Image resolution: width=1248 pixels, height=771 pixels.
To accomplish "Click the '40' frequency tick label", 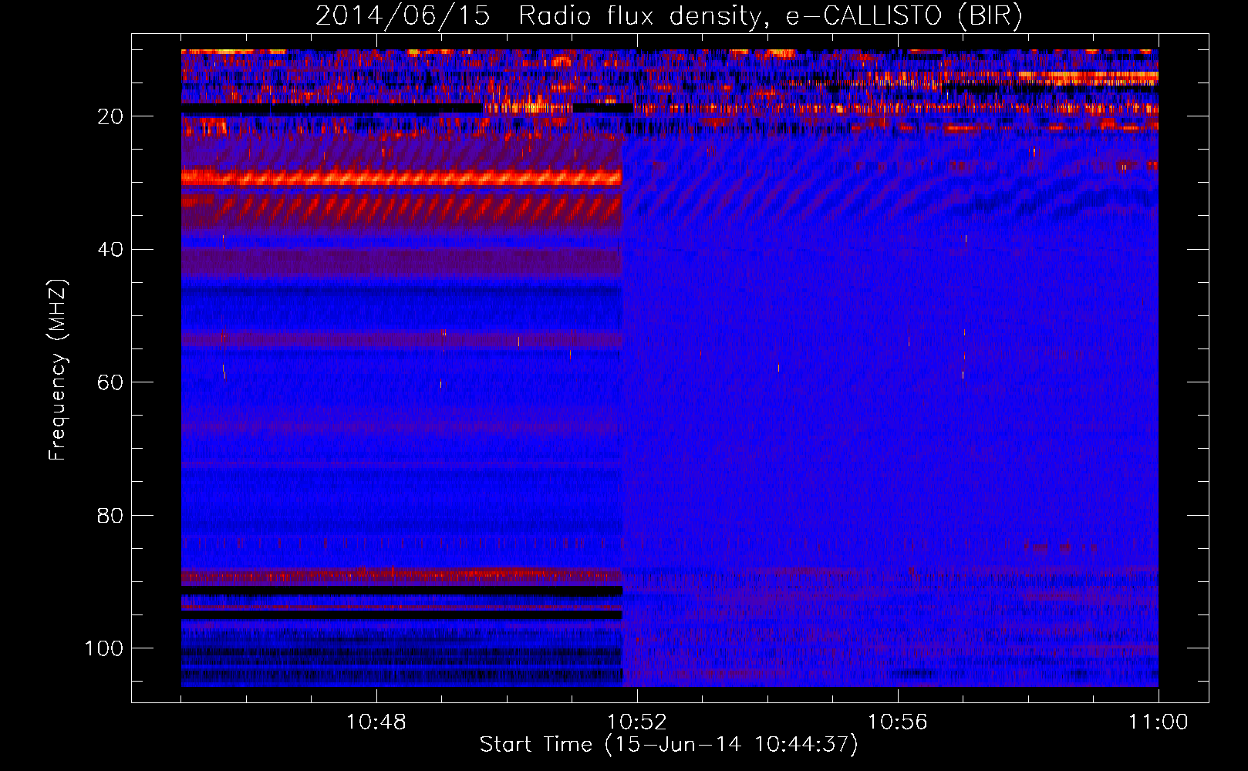I will tap(110, 250).
